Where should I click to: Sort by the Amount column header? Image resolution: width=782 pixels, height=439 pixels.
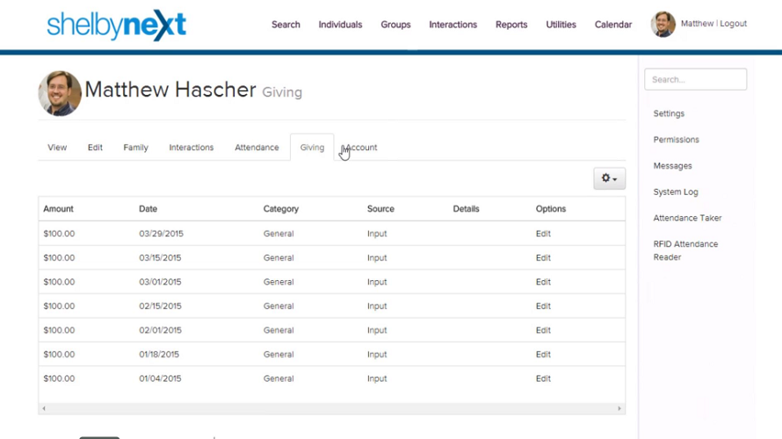click(x=58, y=209)
